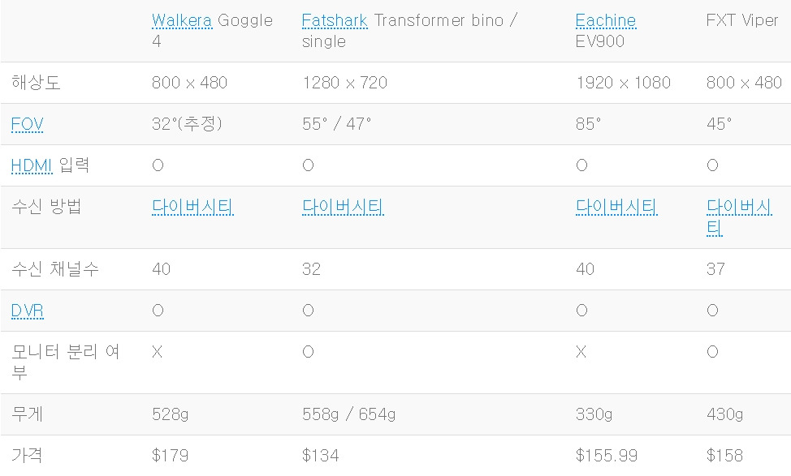This screenshot has height=476, width=791.
Task: Click the 1280 × 720 resolution cell
Action: (x=344, y=83)
